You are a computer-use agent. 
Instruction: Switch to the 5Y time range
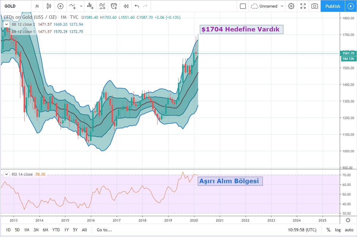75,230
